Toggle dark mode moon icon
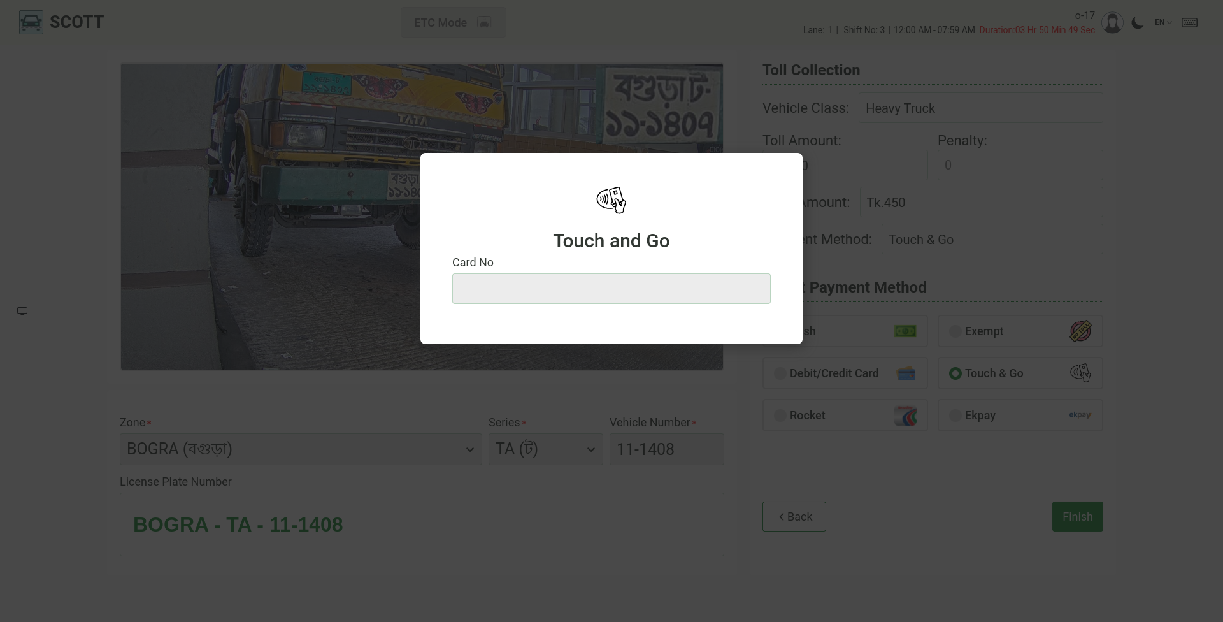1223x622 pixels. [x=1137, y=23]
